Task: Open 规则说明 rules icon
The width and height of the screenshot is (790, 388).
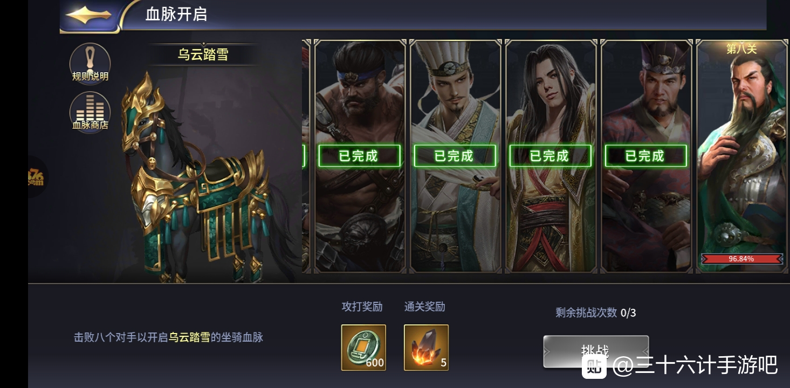Action: (90, 63)
